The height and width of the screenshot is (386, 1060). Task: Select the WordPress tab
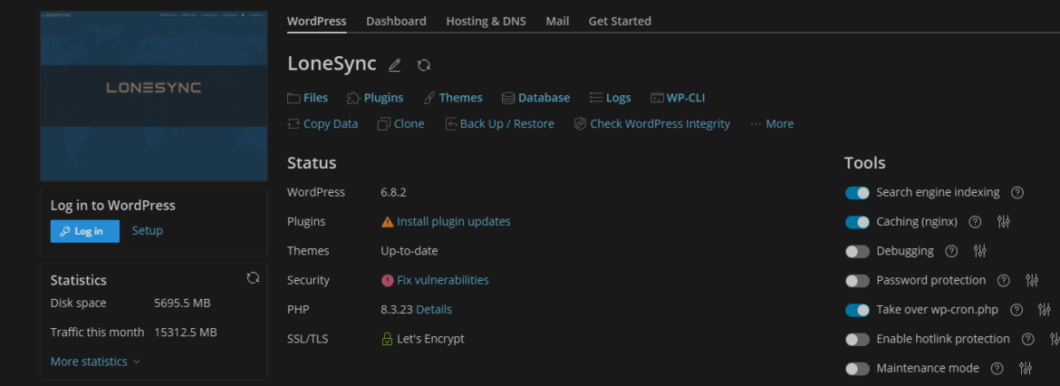point(316,21)
